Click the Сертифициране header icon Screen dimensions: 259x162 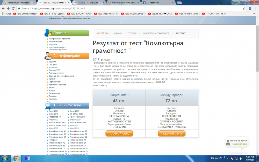(x=48, y=56)
